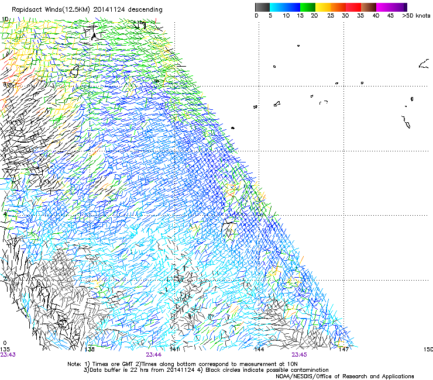Click the '45' label under the color bar

tap(390, 16)
